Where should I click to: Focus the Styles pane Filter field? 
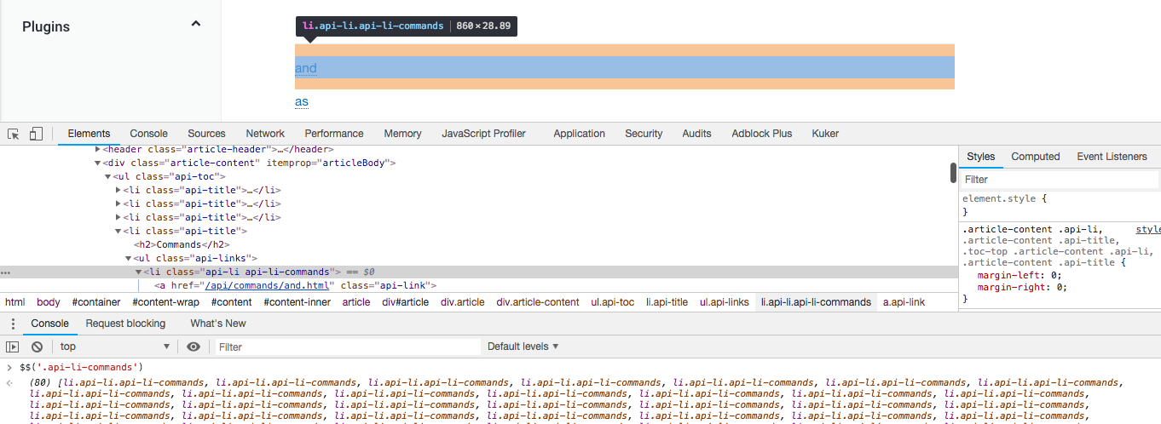click(1060, 180)
